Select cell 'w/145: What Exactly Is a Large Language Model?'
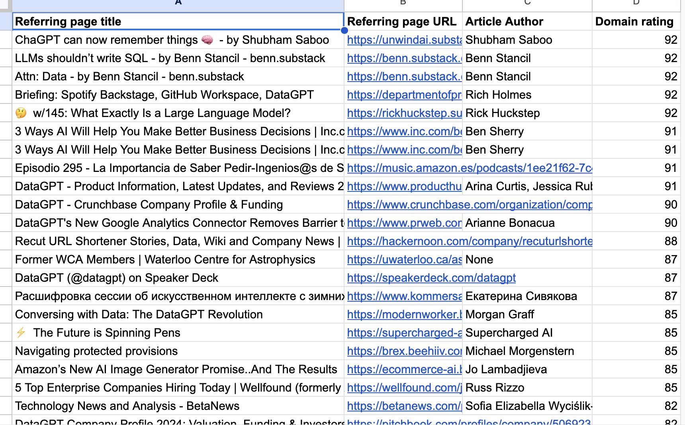Viewport: 685px width, 425px height. (178, 113)
